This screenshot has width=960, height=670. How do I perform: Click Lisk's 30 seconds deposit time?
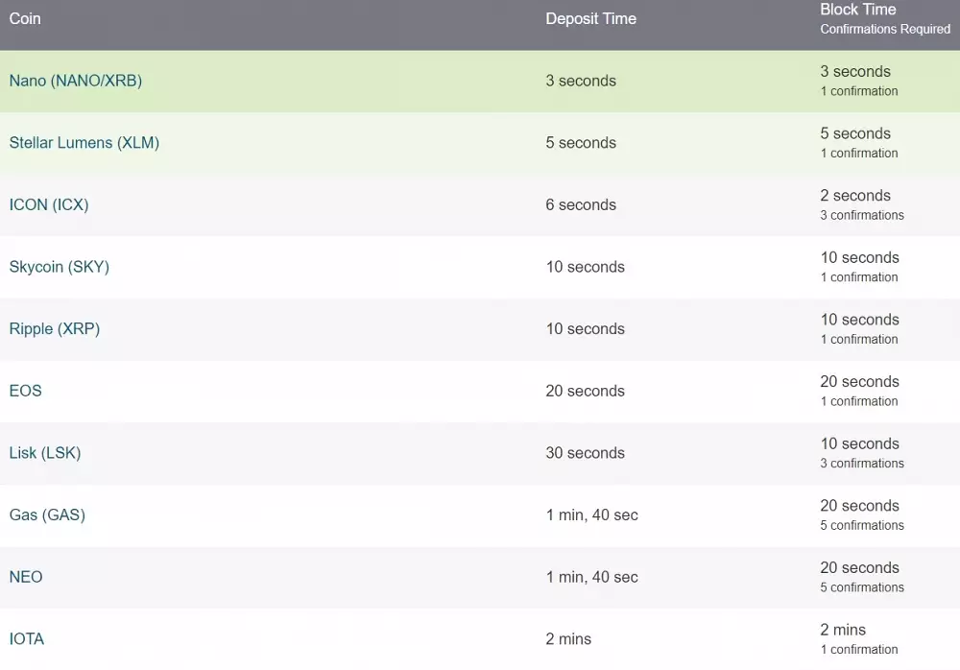[x=585, y=453]
